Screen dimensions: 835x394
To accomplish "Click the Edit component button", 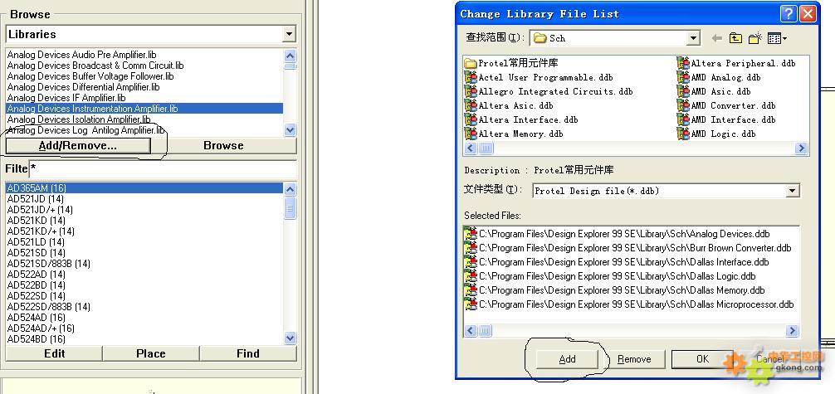I will [x=54, y=353].
